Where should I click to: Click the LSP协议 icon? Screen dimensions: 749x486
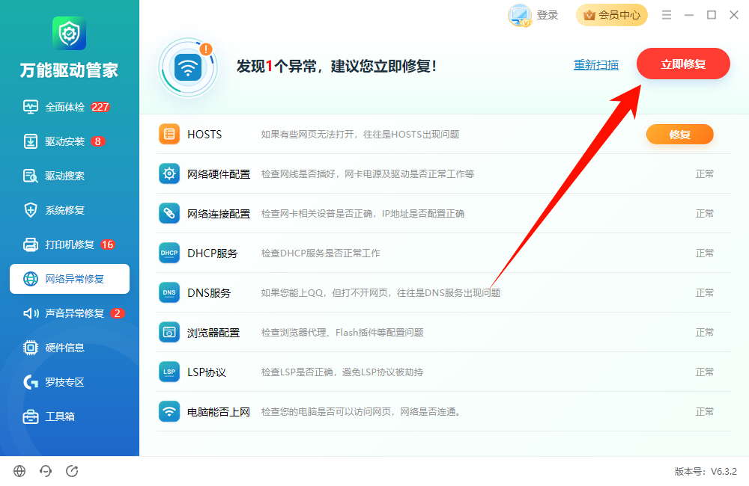169,372
